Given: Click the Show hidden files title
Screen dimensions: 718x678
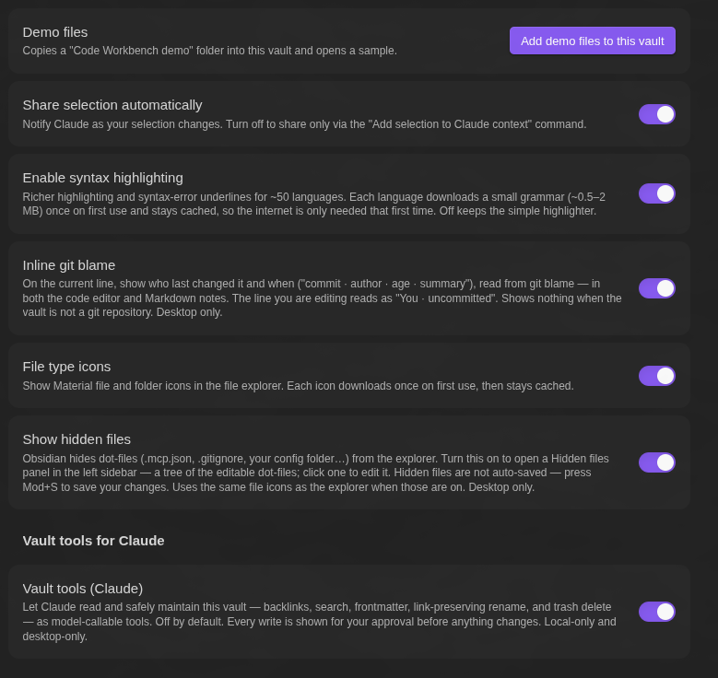Looking at the screenshot, I should pyautogui.click(x=77, y=439).
